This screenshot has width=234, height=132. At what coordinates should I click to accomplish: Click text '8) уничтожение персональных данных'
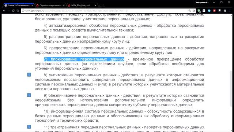(x=80, y=75)
